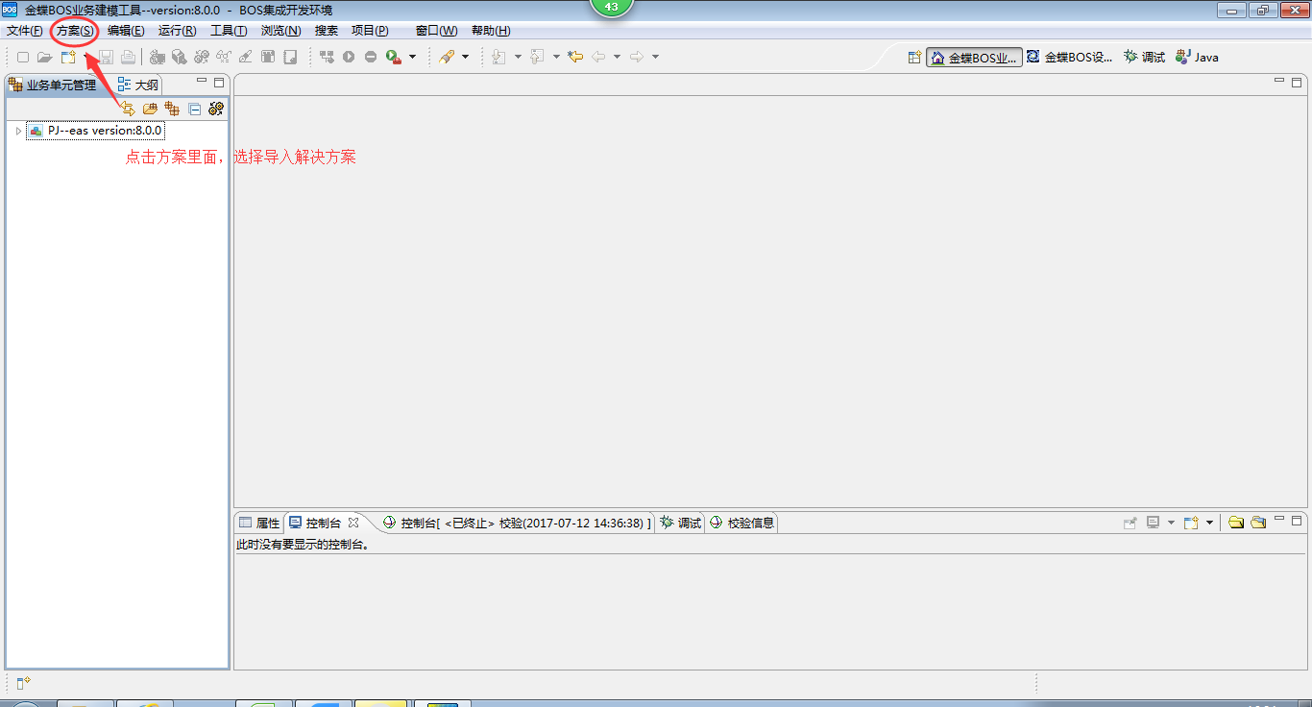Click the gears settings icon in 业务单元管理
This screenshot has width=1312, height=707.
(x=216, y=109)
